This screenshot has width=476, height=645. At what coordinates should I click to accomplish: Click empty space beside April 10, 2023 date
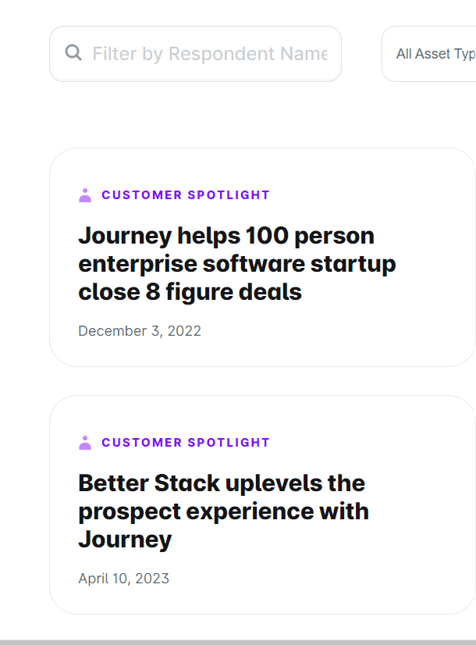click(x=312, y=579)
